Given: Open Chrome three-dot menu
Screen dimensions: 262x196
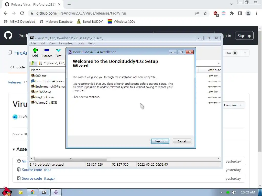Looking at the screenshot, I should pyautogui.click(x=256, y=13).
